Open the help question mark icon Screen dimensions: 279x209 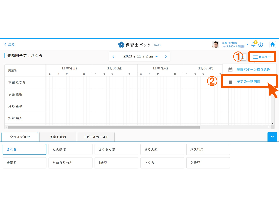tap(260, 44)
